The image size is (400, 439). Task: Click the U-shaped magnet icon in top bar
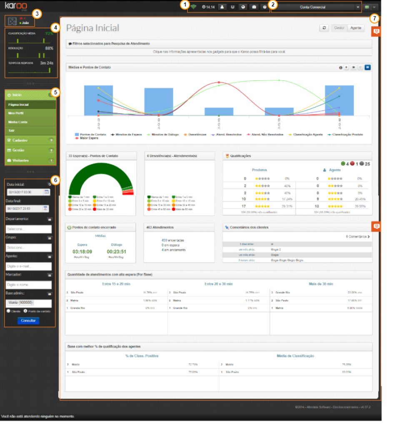pyautogui.click(x=233, y=7)
